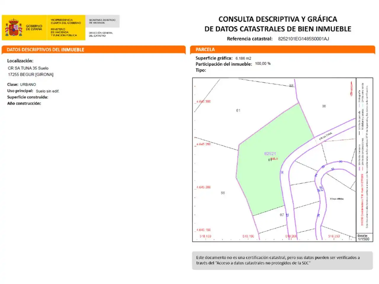
Task: Click MINISTERIO DE HACIENDA Y FUNCIÓN PÚBLICA text
Action: (x=64, y=32)
